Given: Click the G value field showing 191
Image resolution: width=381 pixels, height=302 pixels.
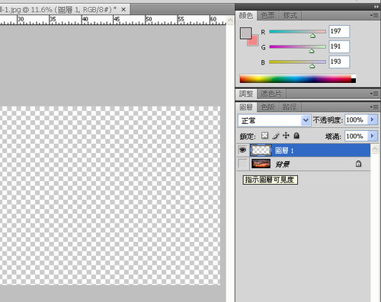Looking at the screenshot, I should click(339, 46).
